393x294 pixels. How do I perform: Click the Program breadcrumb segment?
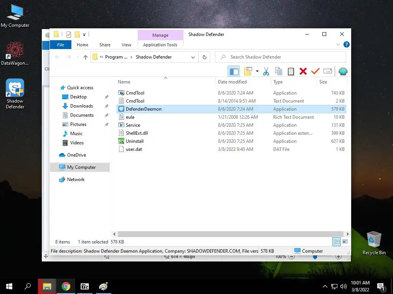[x=116, y=57]
